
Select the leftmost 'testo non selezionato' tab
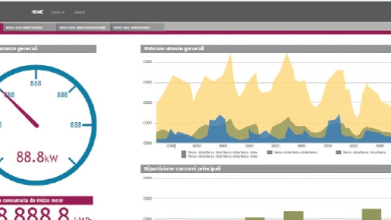click(29, 28)
